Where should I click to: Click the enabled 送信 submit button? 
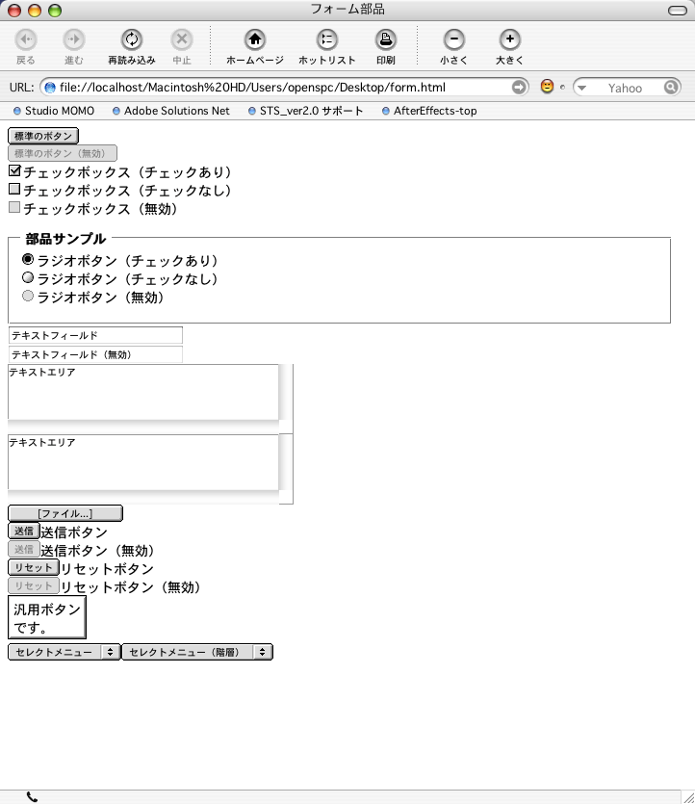23,532
